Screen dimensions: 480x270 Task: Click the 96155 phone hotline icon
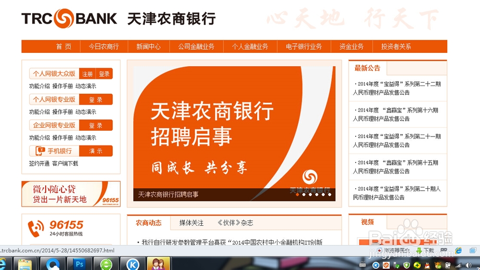click(x=36, y=228)
